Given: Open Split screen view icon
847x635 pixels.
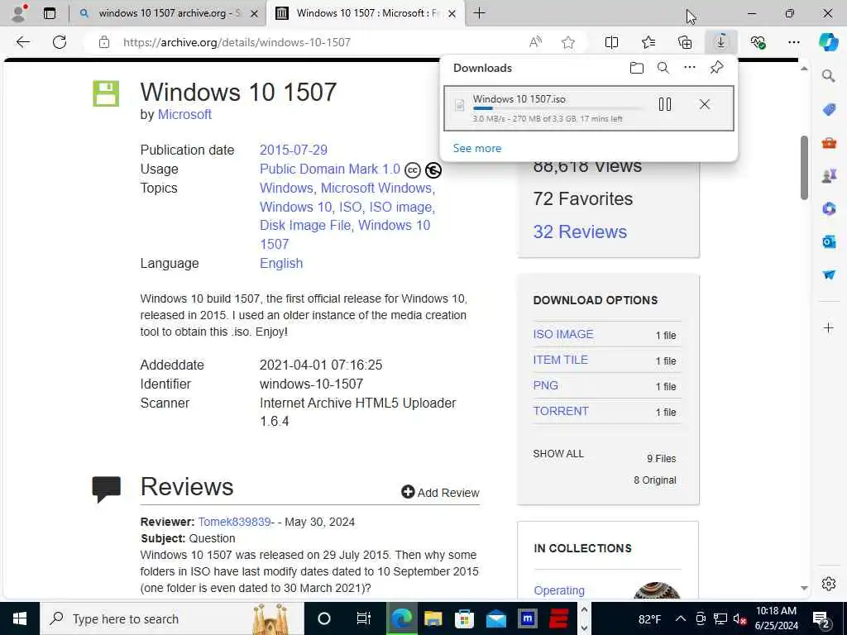Looking at the screenshot, I should click(611, 42).
